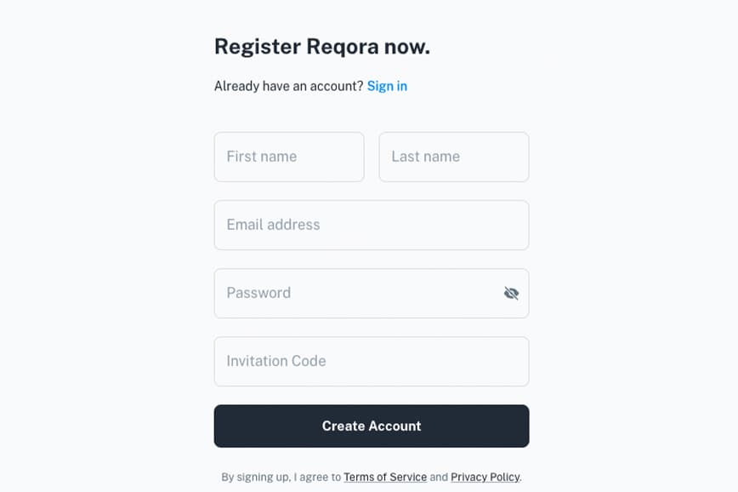Click the Register Reqora now heading
The height and width of the screenshot is (492, 738).
coord(322,47)
